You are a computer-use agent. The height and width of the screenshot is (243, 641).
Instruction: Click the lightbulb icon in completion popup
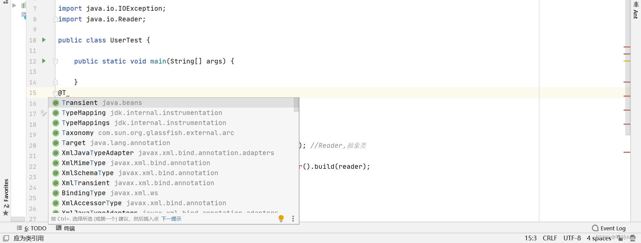pos(281,219)
